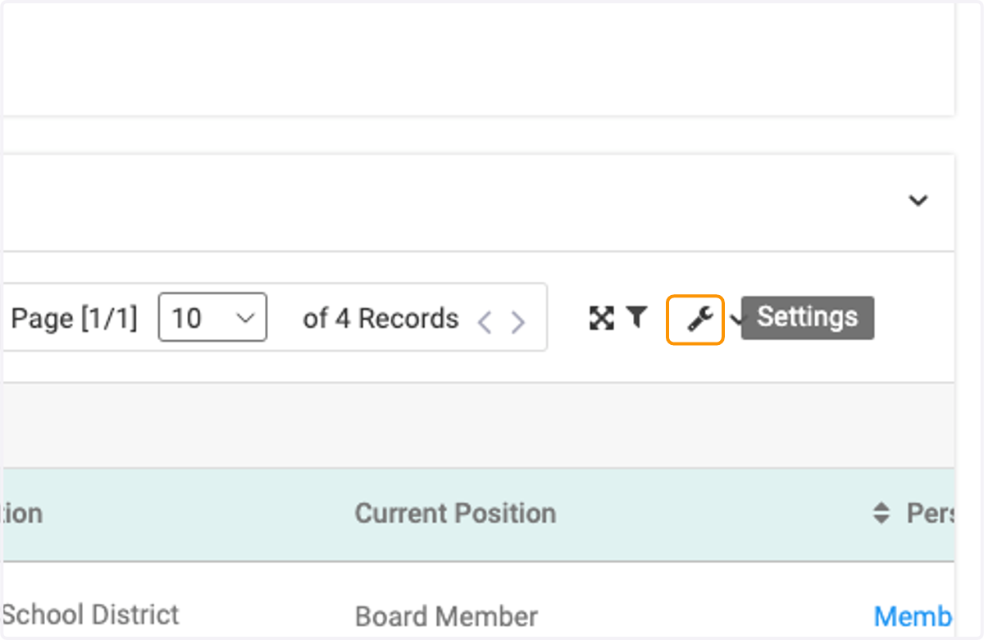Click the gray Settings tooltip label
Screen dimensions: 984x640
808,317
